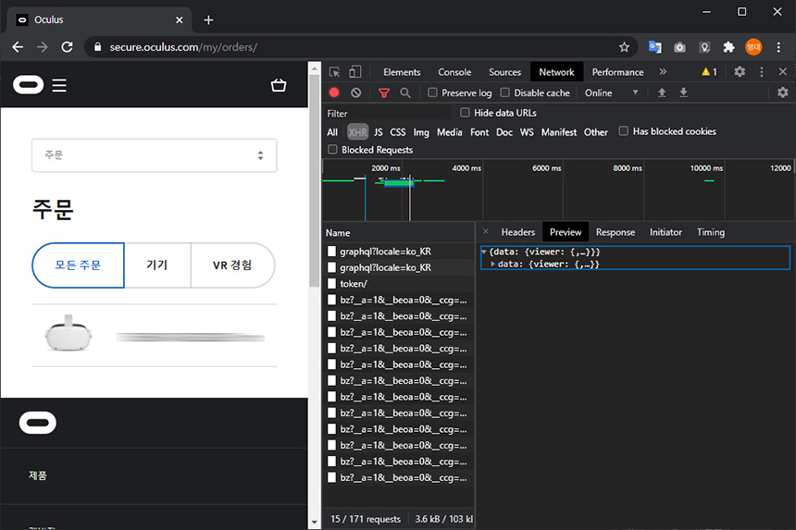Click the Oculus logo in page header
The height and width of the screenshot is (530, 796).
(29, 85)
